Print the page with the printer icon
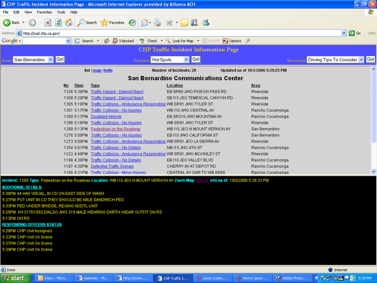 [158, 23]
